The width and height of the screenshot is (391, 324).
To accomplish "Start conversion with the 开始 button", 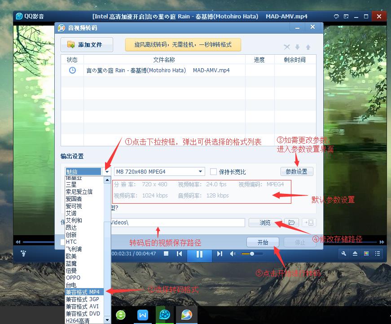I will (x=263, y=242).
